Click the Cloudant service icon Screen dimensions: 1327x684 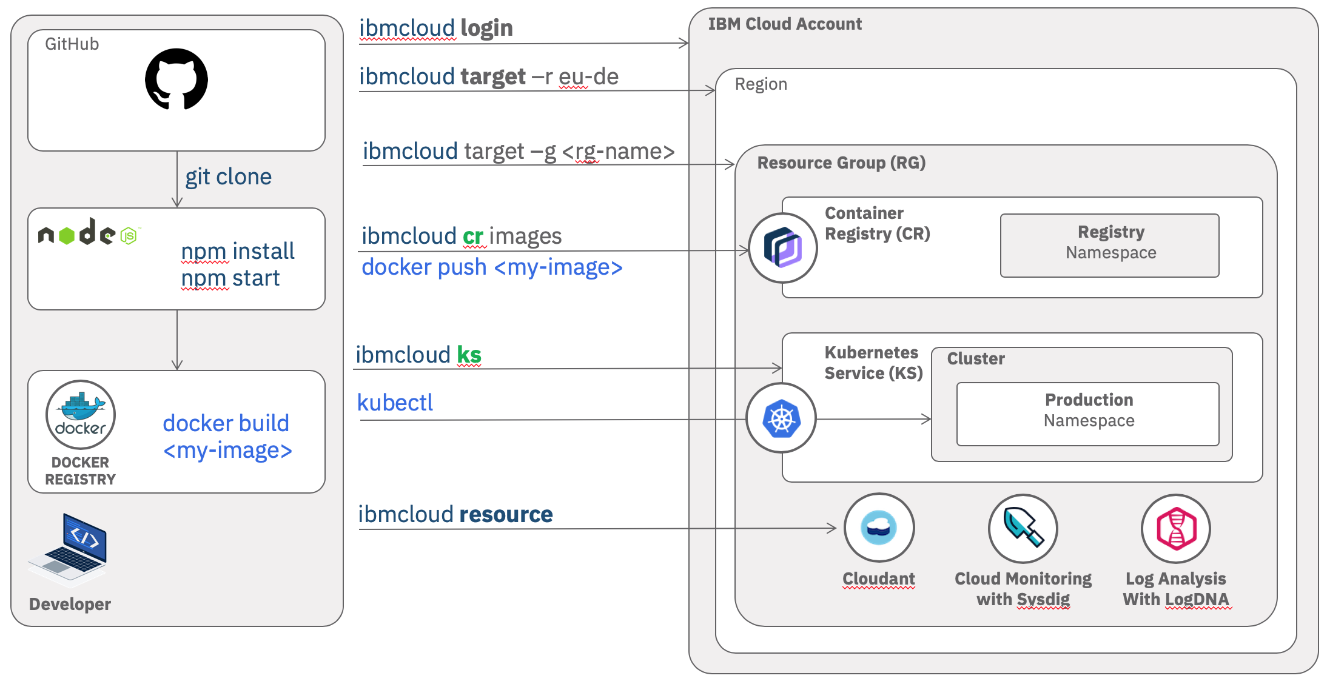point(879,528)
